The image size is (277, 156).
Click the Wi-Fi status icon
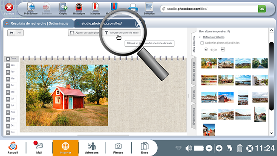pyautogui.click(x=179, y=148)
